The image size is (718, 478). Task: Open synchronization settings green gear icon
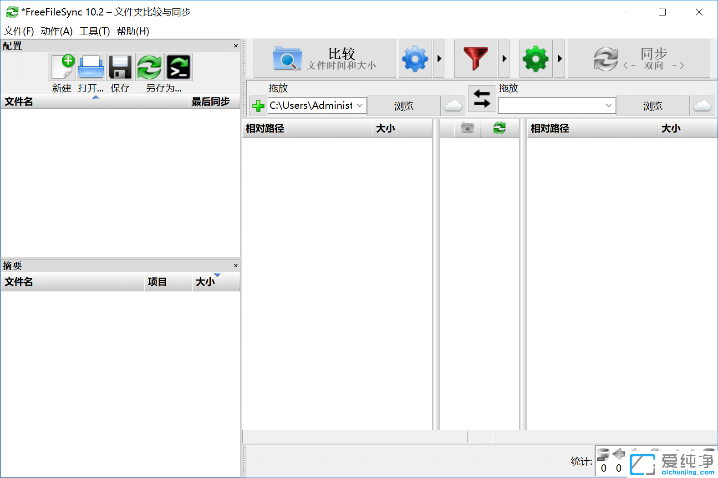pos(536,59)
